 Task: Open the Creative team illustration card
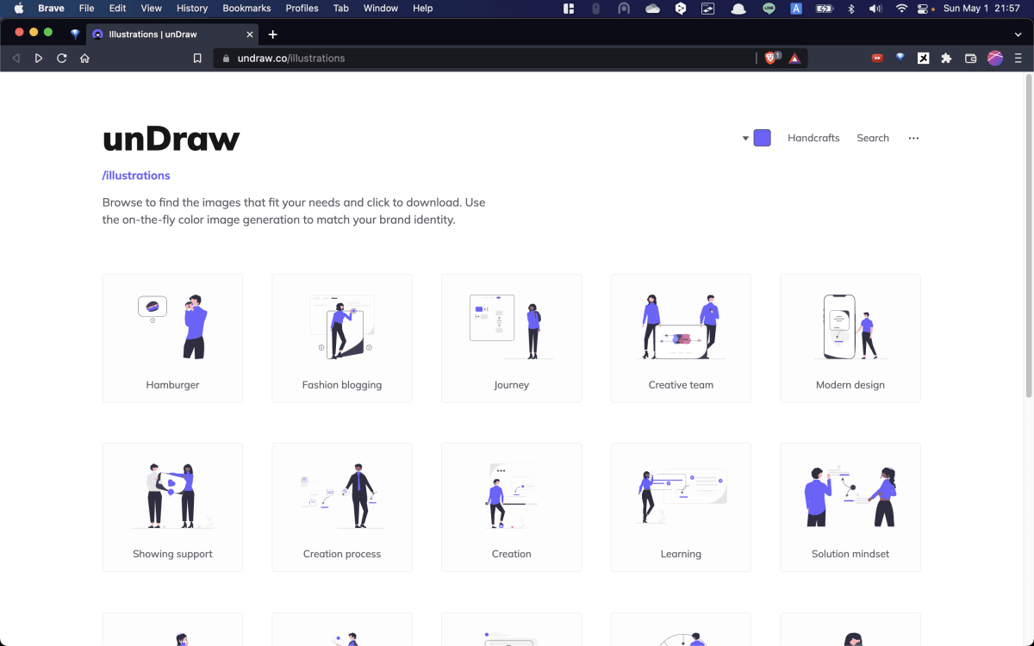pos(681,339)
